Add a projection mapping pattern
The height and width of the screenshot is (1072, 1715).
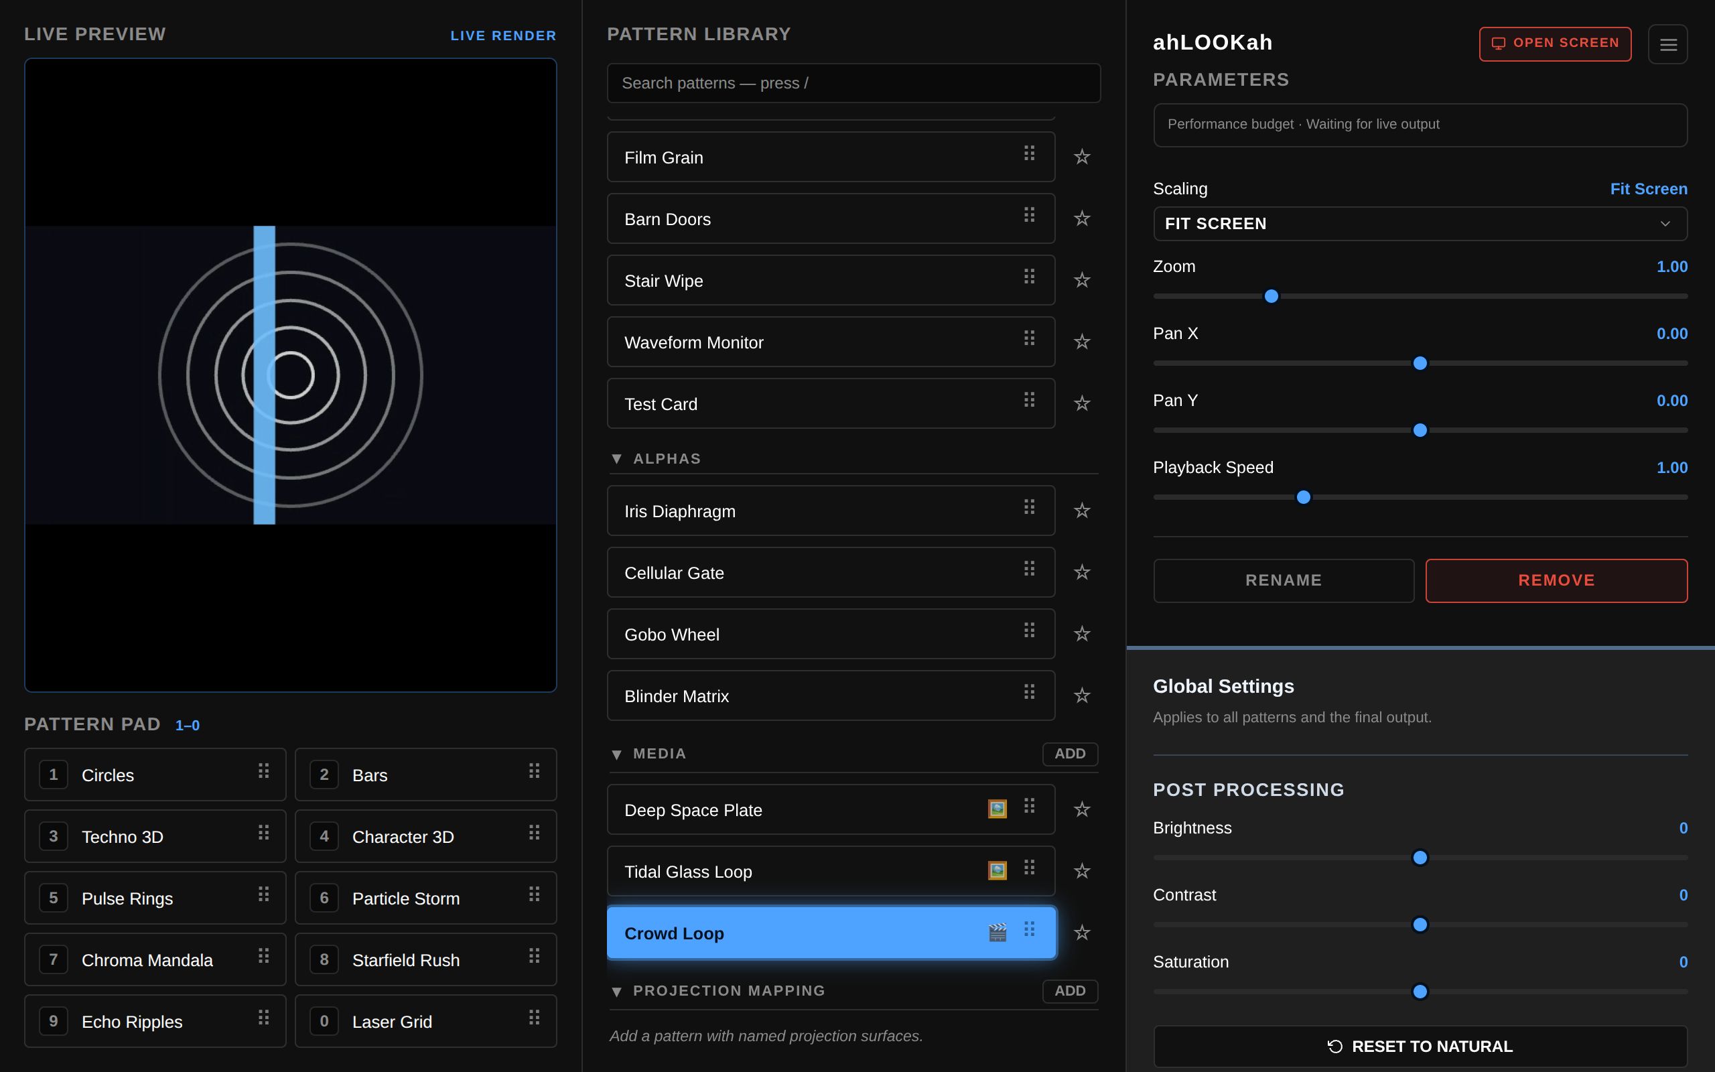point(1069,991)
